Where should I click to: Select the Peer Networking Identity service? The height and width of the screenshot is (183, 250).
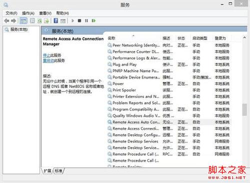click(x=168, y=45)
